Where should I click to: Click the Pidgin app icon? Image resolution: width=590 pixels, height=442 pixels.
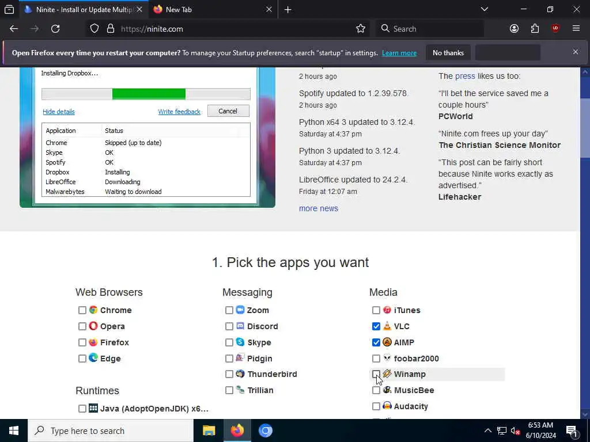point(240,358)
